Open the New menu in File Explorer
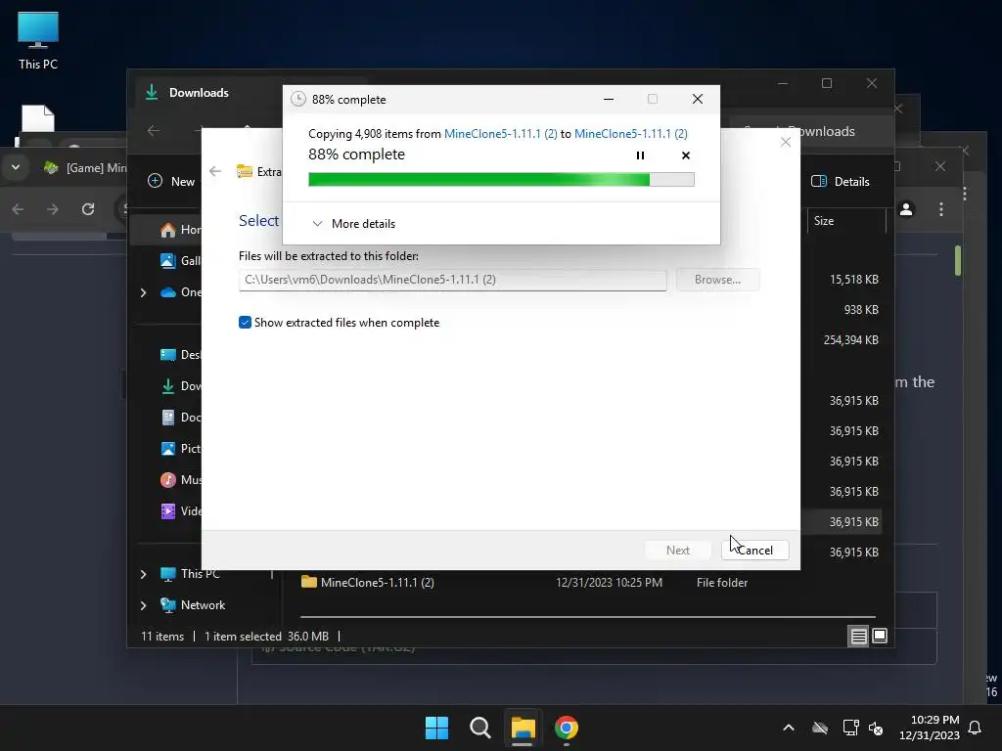 171,181
